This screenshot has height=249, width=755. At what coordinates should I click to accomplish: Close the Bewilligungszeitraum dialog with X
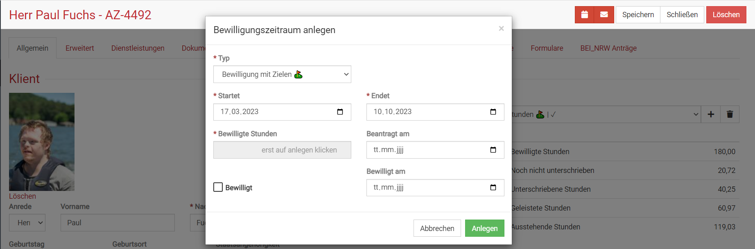(501, 28)
